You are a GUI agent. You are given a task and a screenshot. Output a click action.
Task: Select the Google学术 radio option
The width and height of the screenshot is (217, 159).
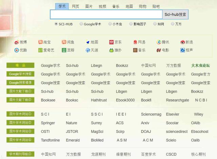[x=81, y=24]
